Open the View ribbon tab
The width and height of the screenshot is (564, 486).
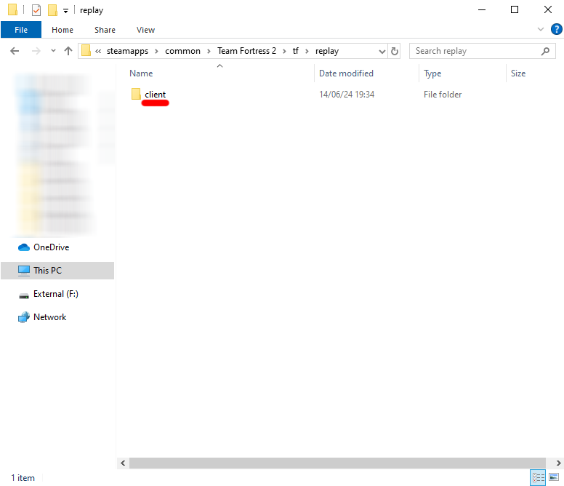[x=145, y=30]
